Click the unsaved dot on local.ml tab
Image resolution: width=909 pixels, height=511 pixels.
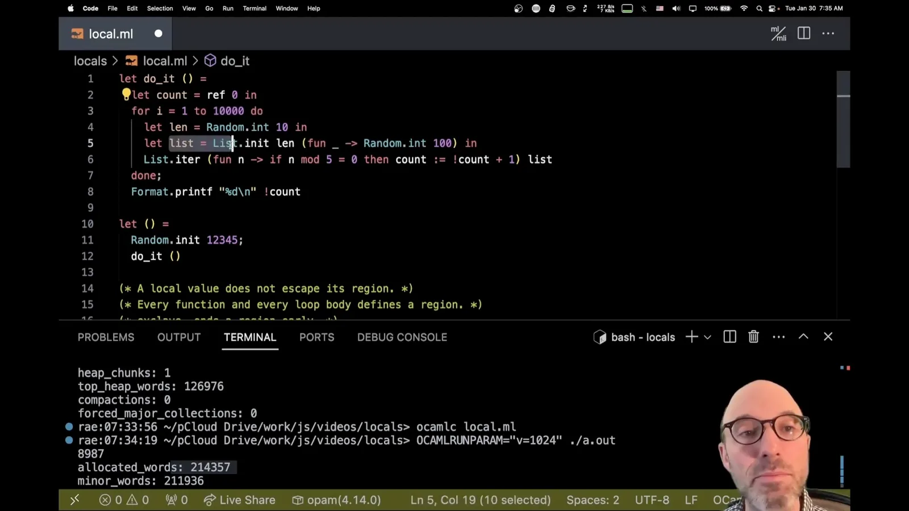point(159,33)
